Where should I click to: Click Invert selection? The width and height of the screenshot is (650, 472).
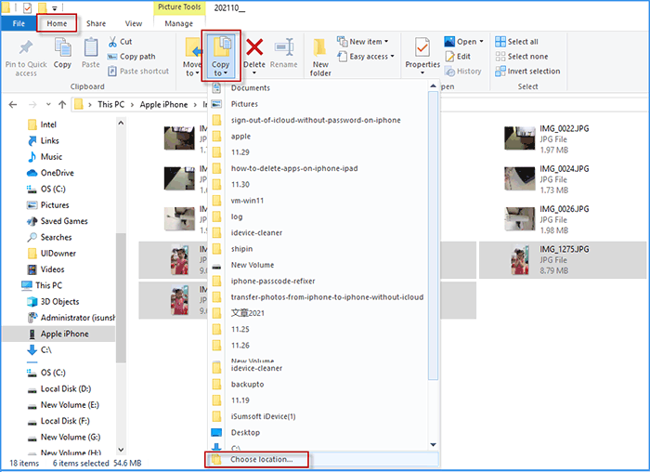pyautogui.click(x=527, y=72)
